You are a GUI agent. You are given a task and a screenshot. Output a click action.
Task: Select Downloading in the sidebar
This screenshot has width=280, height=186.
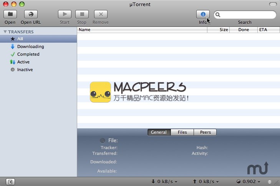coord(30,46)
